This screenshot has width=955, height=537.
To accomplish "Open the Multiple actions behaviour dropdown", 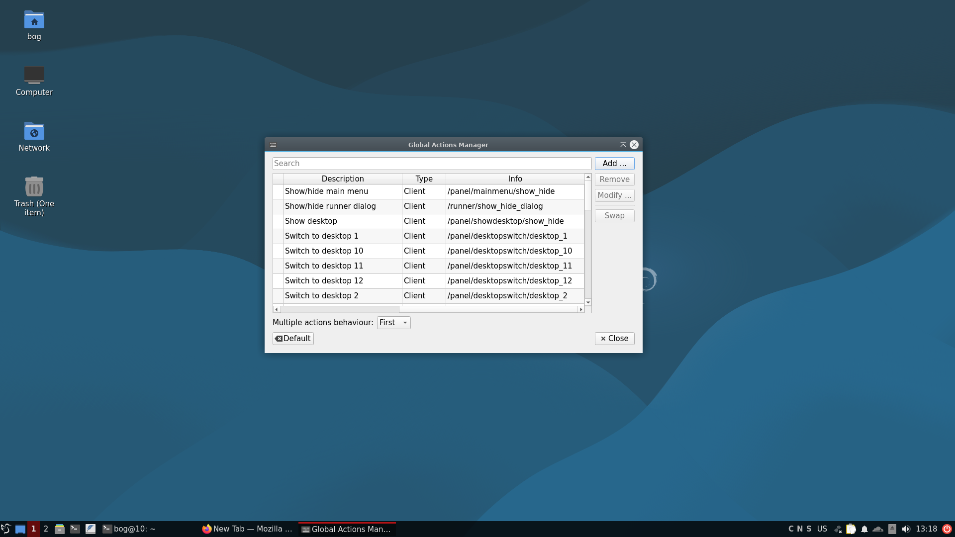I will (393, 322).
